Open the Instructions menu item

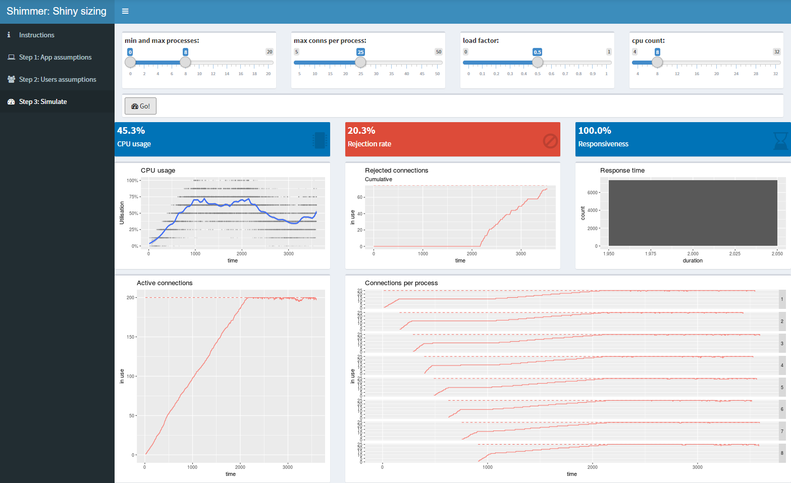(36, 35)
